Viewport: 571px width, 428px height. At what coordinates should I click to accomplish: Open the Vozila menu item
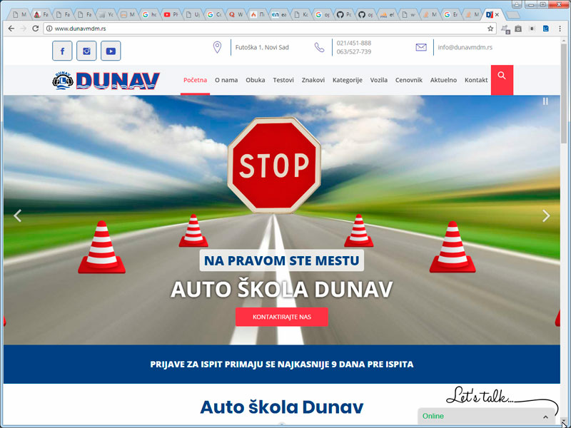coord(379,80)
